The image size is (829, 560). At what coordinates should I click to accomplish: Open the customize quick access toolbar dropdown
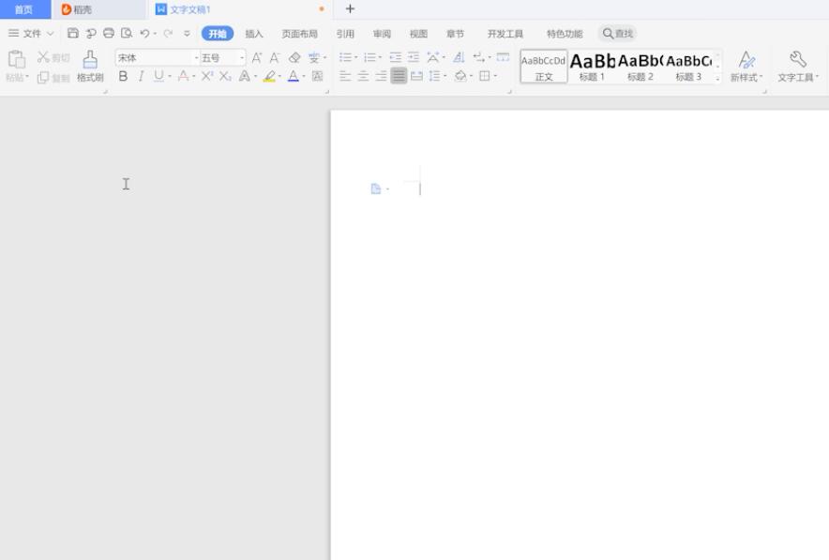(x=187, y=34)
